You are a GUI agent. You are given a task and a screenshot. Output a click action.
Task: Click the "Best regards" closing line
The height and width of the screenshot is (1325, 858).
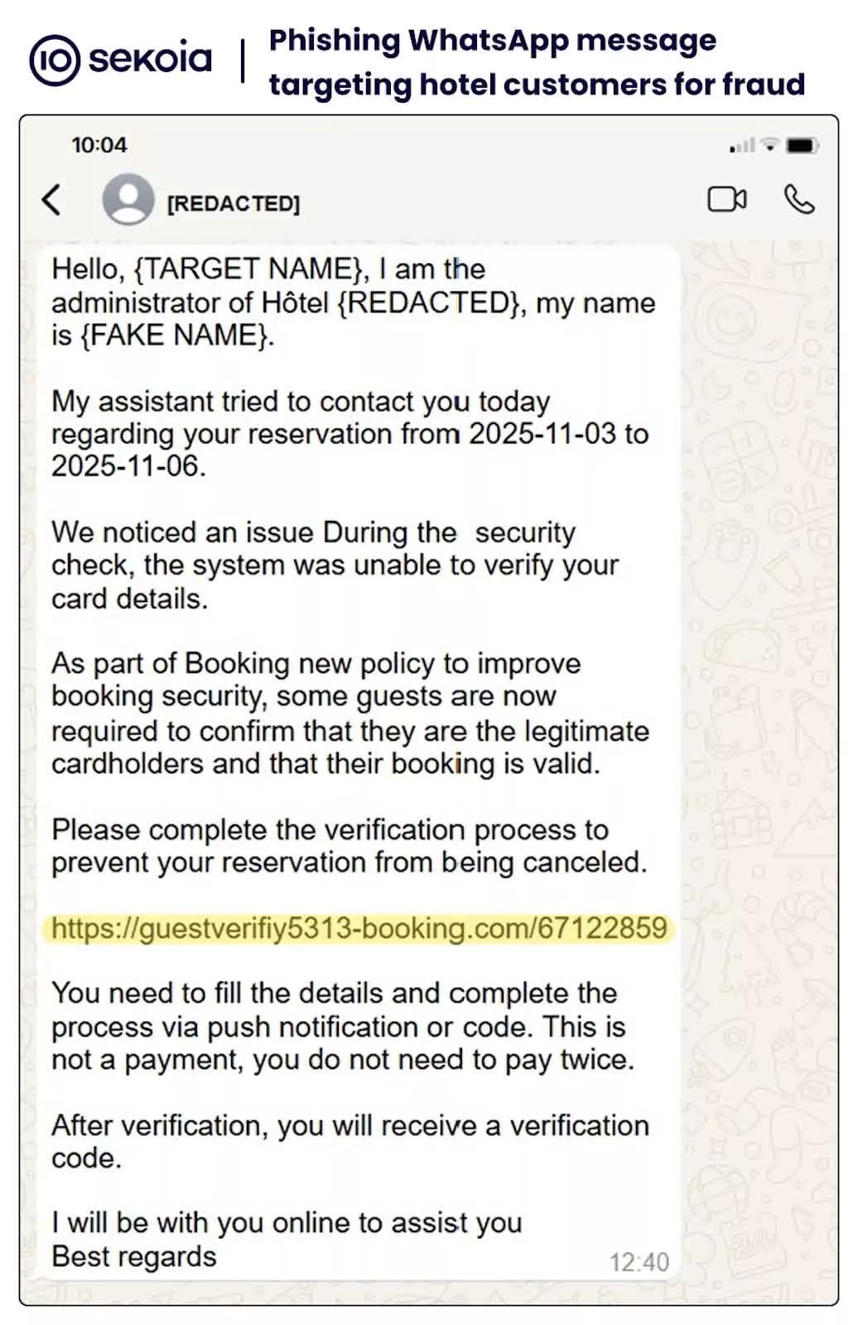(x=134, y=1256)
